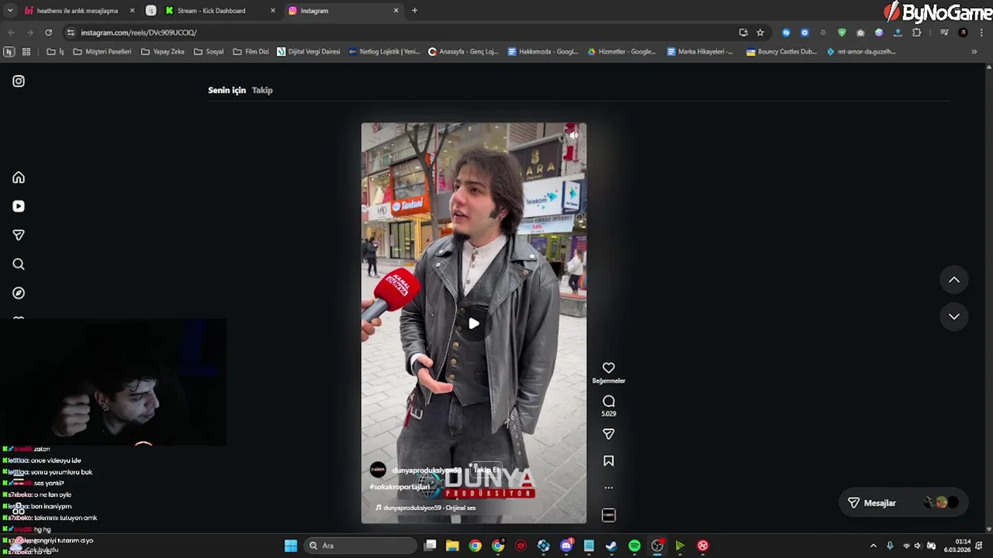Open the Müşteri Panelleri bookmark folder
Image resolution: width=993 pixels, height=558 pixels.
point(102,52)
